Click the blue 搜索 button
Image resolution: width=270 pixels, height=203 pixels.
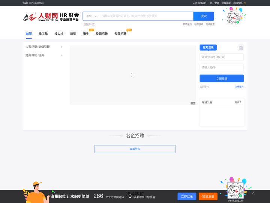(204, 16)
